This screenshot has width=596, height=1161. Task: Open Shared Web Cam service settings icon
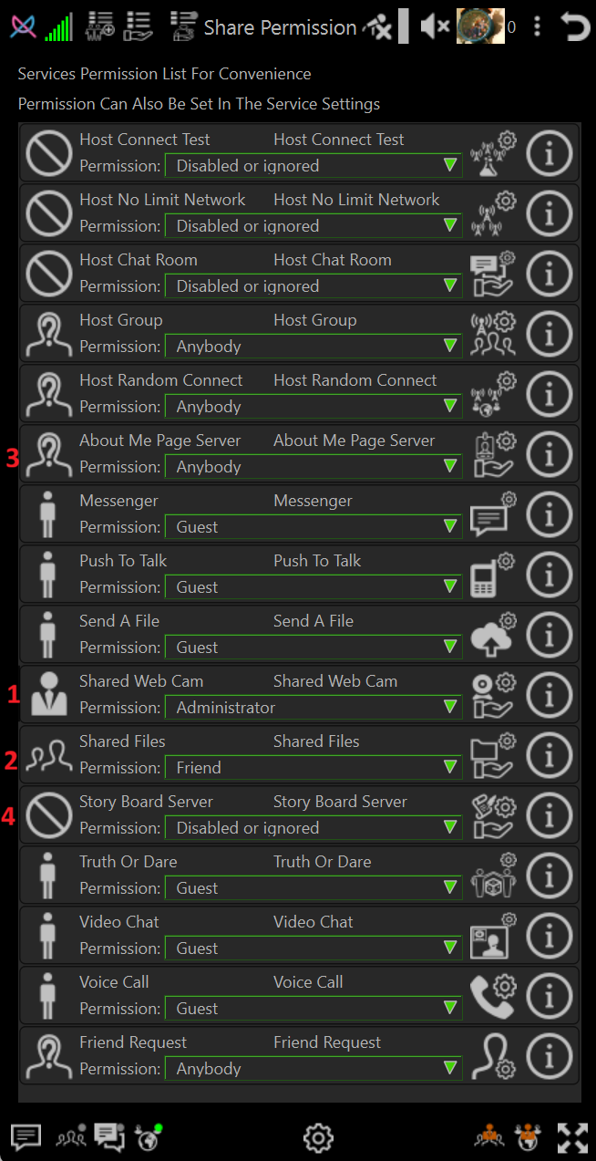[x=493, y=696]
